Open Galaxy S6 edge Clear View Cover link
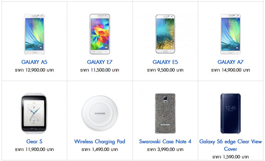 point(231,145)
